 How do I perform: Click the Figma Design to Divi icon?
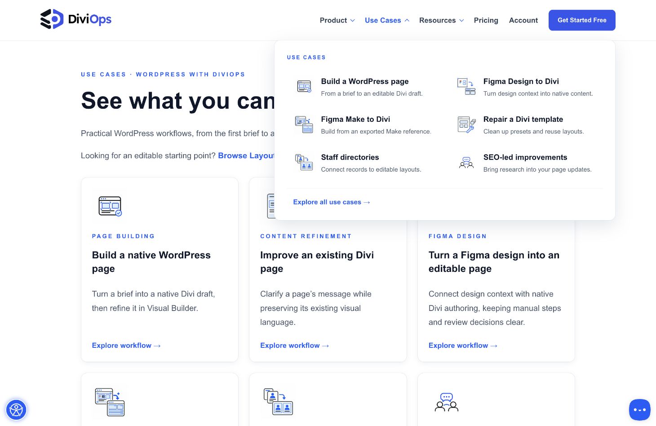tap(466, 87)
